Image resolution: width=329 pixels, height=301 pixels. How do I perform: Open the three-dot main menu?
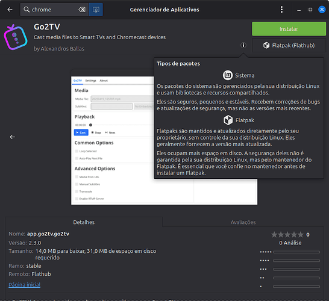pyautogui.click(x=281, y=10)
